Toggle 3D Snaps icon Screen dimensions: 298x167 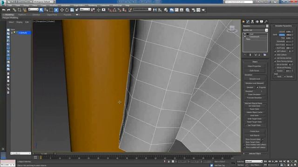coord(110,10)
